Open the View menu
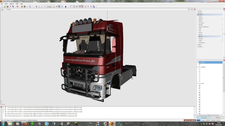Image resolution: width=225 pixels, height=126 pixels. [x=6, y=4]
